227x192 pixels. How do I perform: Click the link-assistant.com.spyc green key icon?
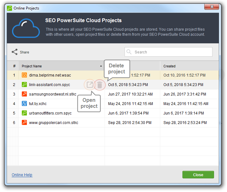tap(24, 84)
